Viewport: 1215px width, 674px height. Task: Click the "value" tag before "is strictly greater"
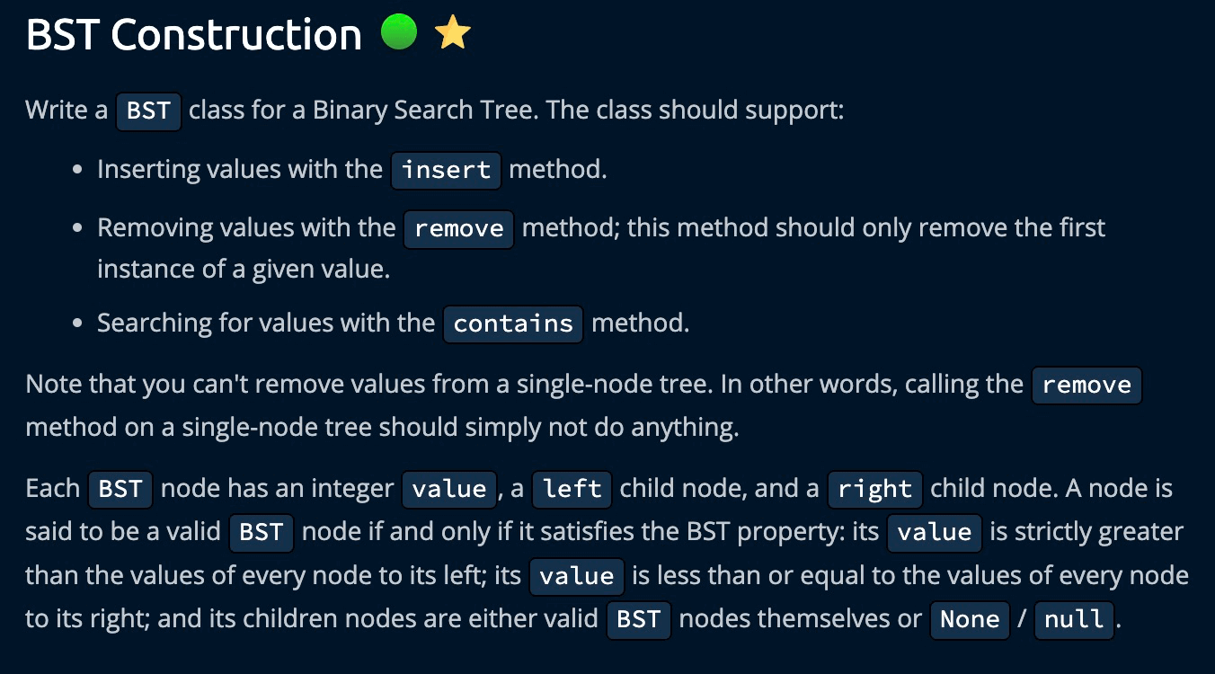pyautogui.click(x=935, y=533)
